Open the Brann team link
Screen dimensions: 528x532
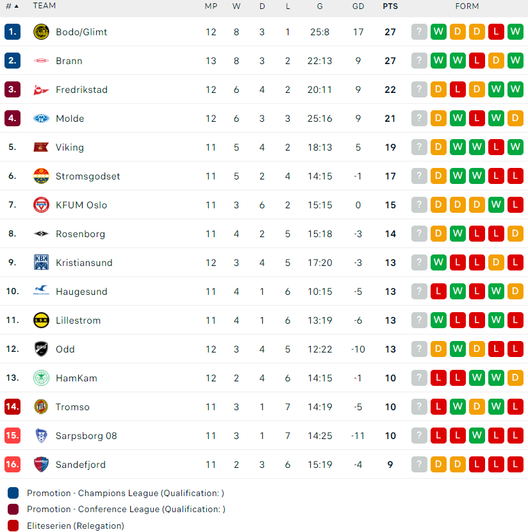click(69, 61)
